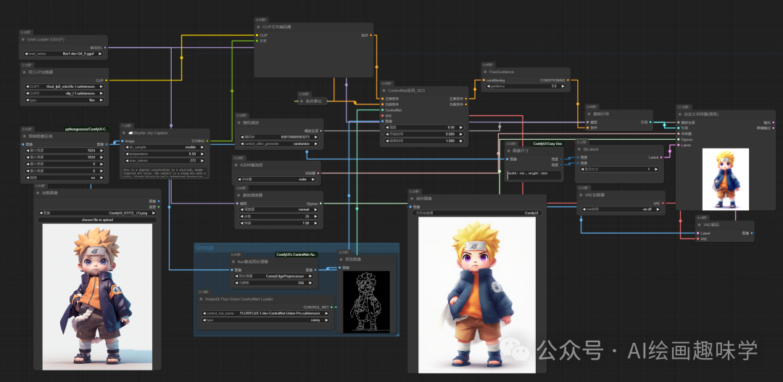783x382 pixels.
Task: Toggle collapse dot of empty Latent node
Action: pos(579,149)
